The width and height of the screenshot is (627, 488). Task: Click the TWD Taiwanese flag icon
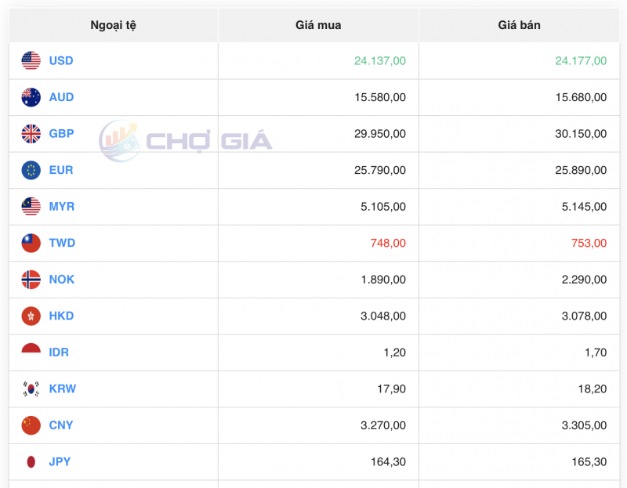point(30,243)
